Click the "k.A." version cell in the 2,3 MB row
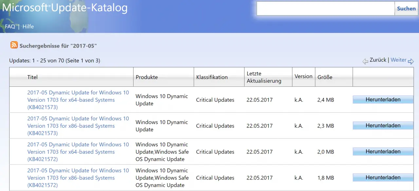This screenshot has width=419, height=191. [x=299, y=126]
